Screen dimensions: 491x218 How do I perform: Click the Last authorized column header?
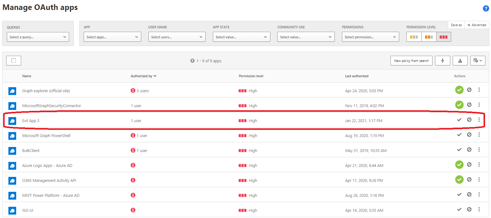point(357,76)
